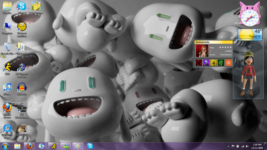
Task: Click the Zone Recreation row
Action: pos(221,55)
